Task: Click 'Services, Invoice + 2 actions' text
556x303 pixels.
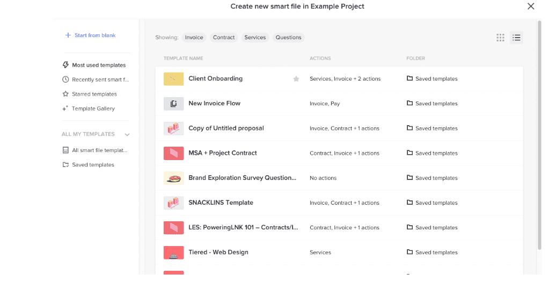Action: tap(345, 79)
